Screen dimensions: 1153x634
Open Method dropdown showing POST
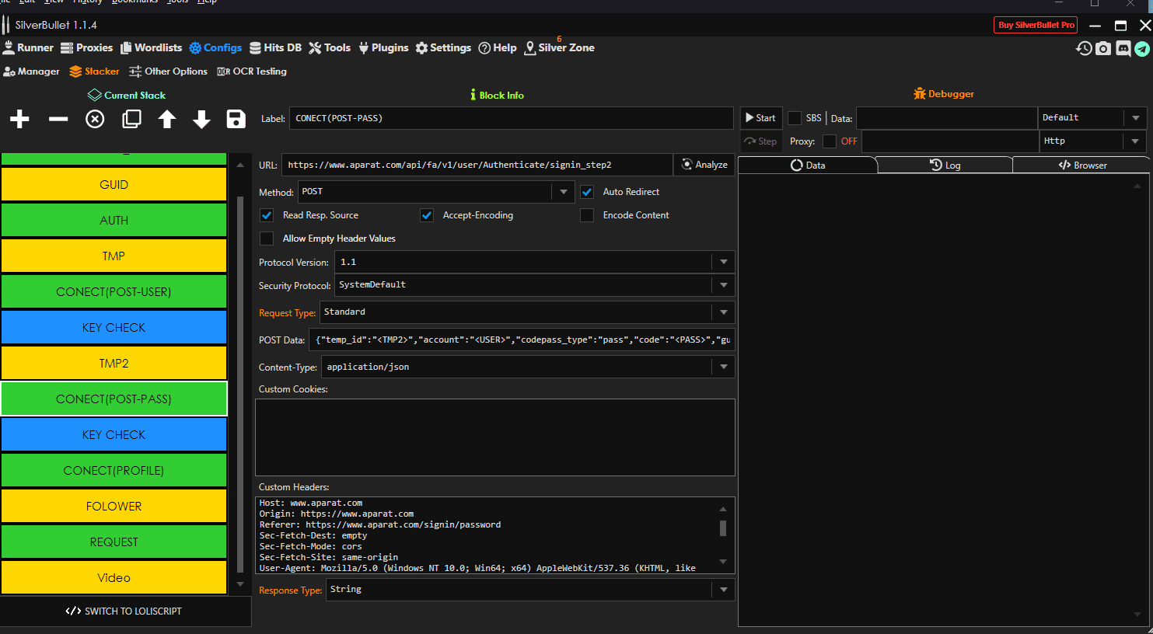click(436, 192)
